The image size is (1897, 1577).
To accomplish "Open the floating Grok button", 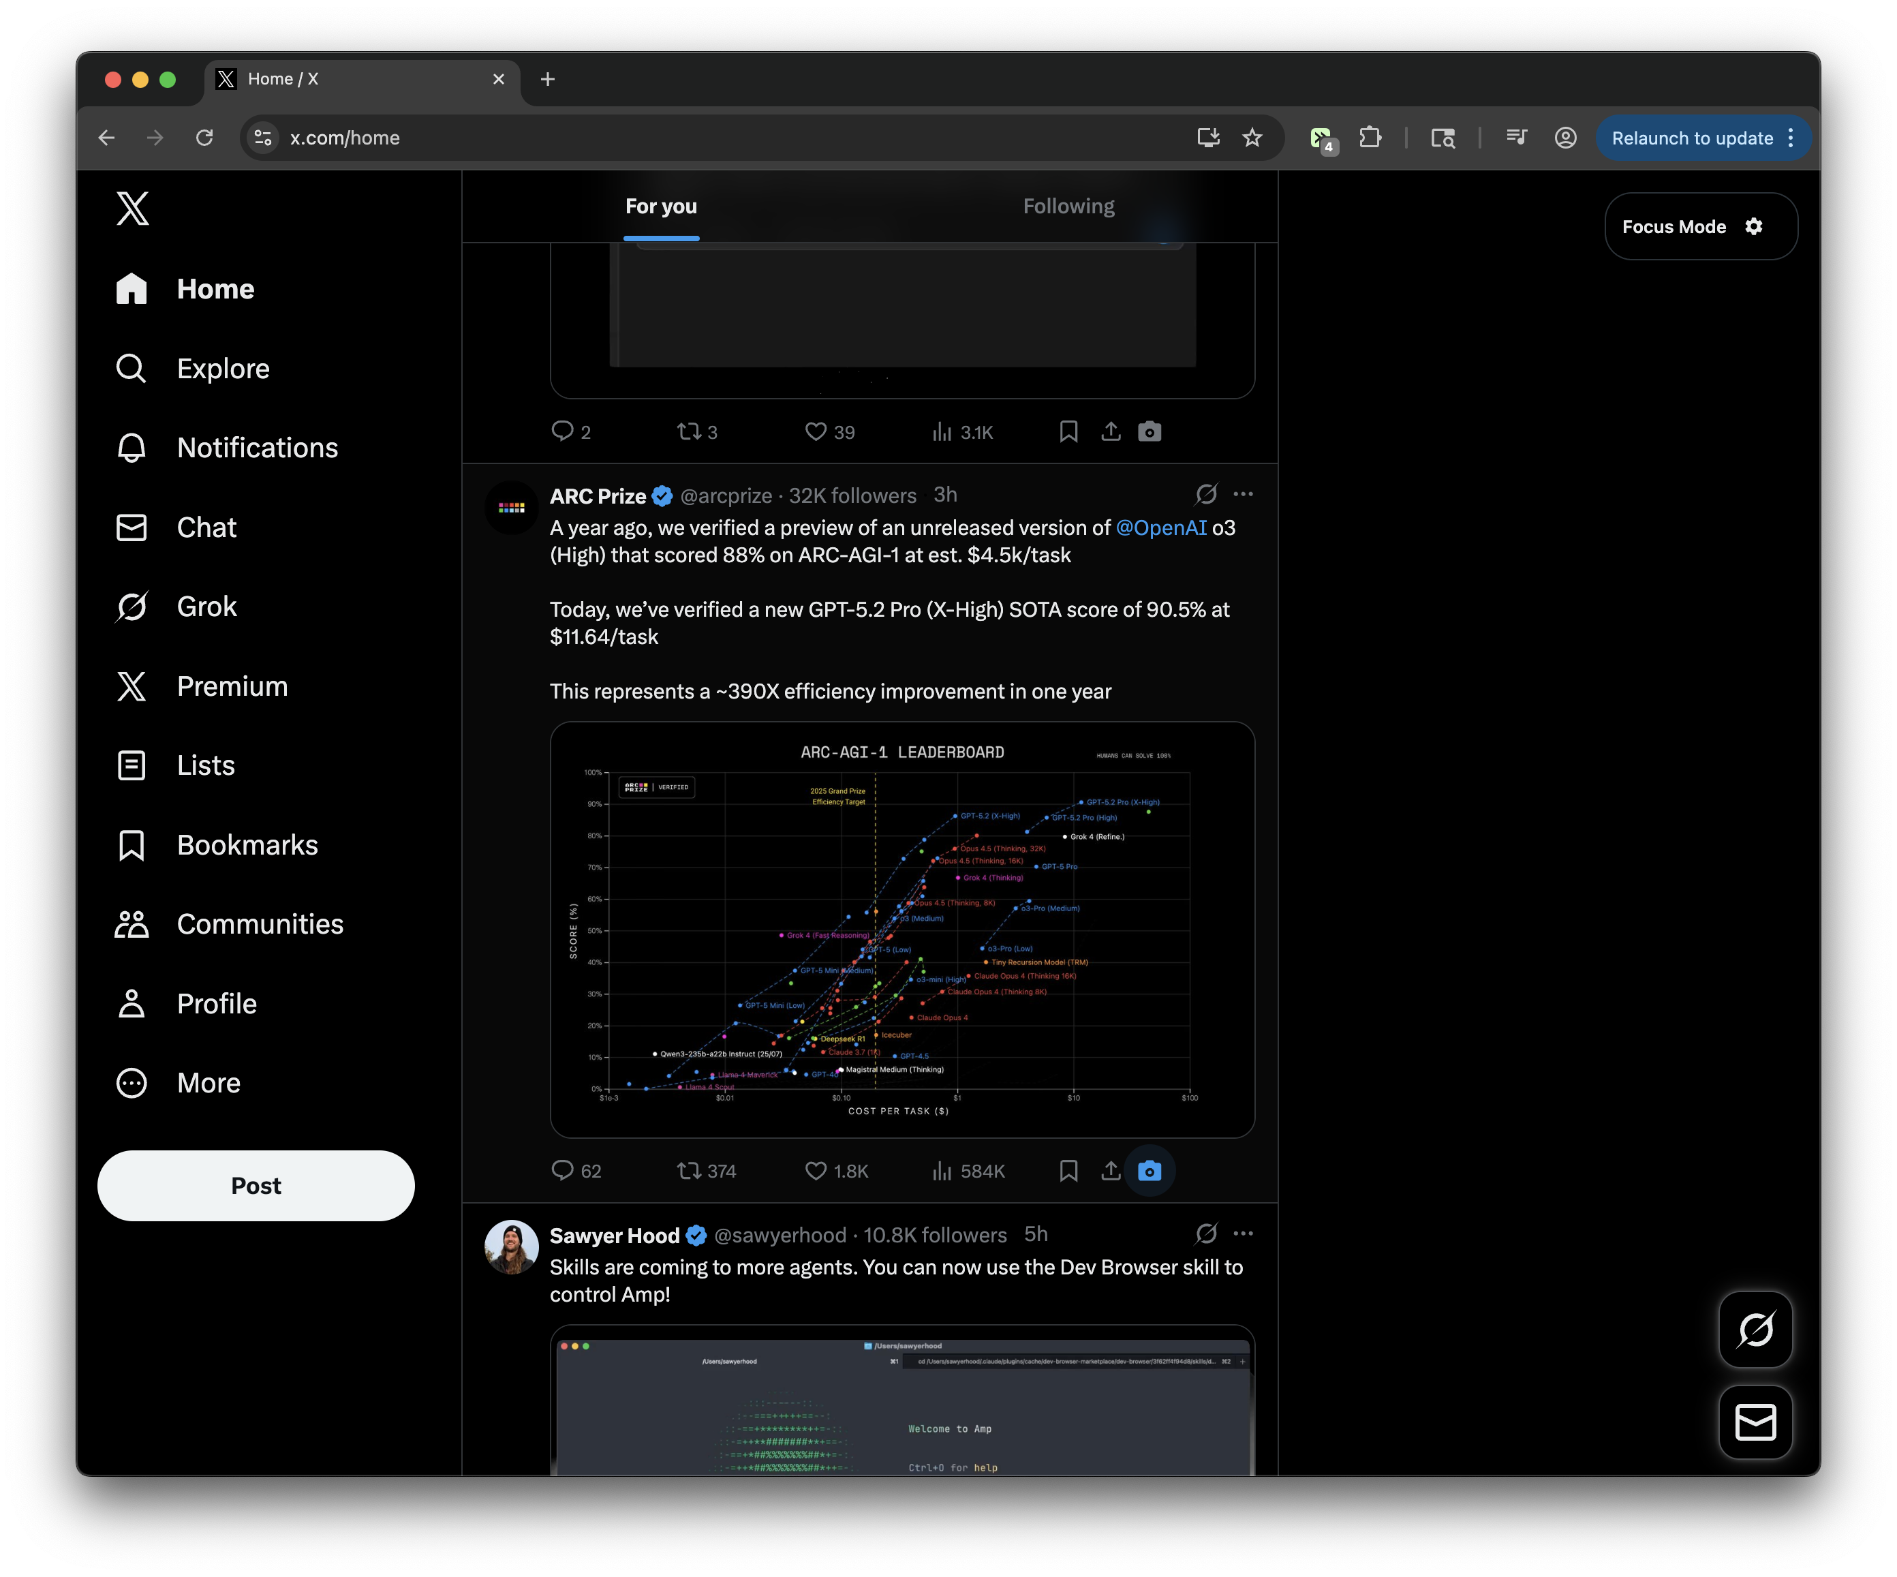I will [1755, 1330].
